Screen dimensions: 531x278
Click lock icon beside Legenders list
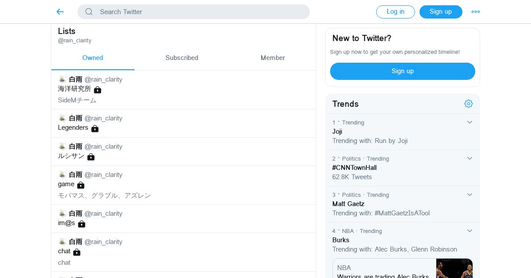95,128
